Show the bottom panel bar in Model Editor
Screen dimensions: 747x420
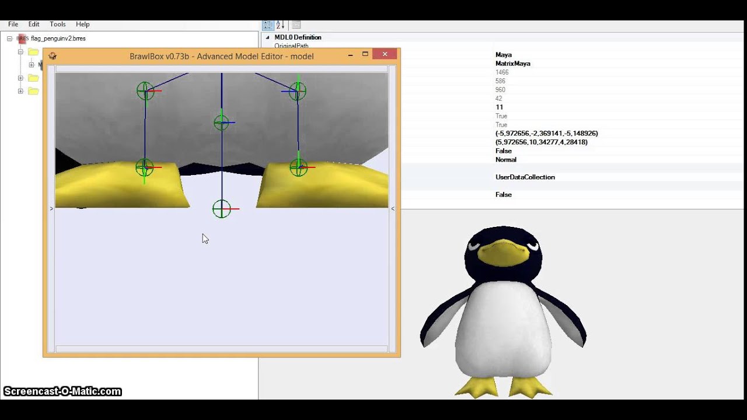pos(222,349)
